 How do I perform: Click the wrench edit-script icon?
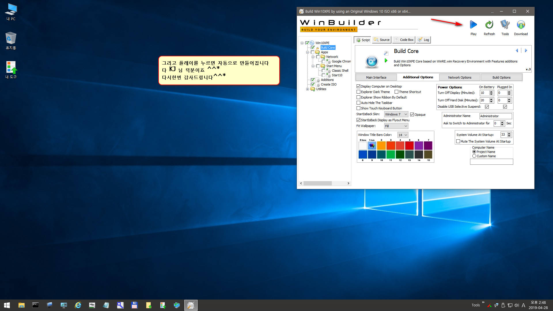[x=386, y=53]
